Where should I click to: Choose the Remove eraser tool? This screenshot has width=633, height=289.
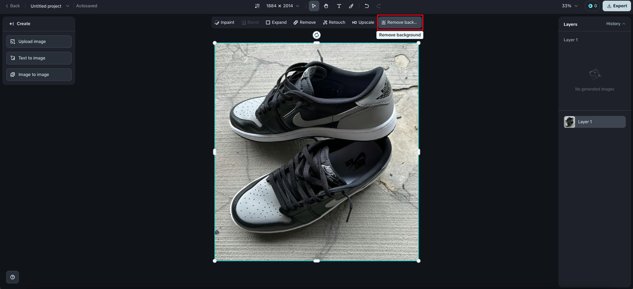click(x=304, y=22)
